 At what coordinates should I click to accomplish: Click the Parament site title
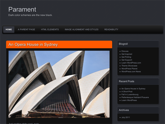pyautogui.click(x=22, y=9)
